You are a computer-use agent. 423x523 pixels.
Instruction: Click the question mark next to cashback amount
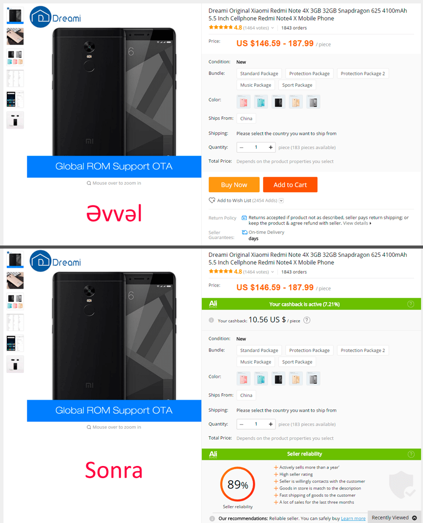[x=307, y=320]
